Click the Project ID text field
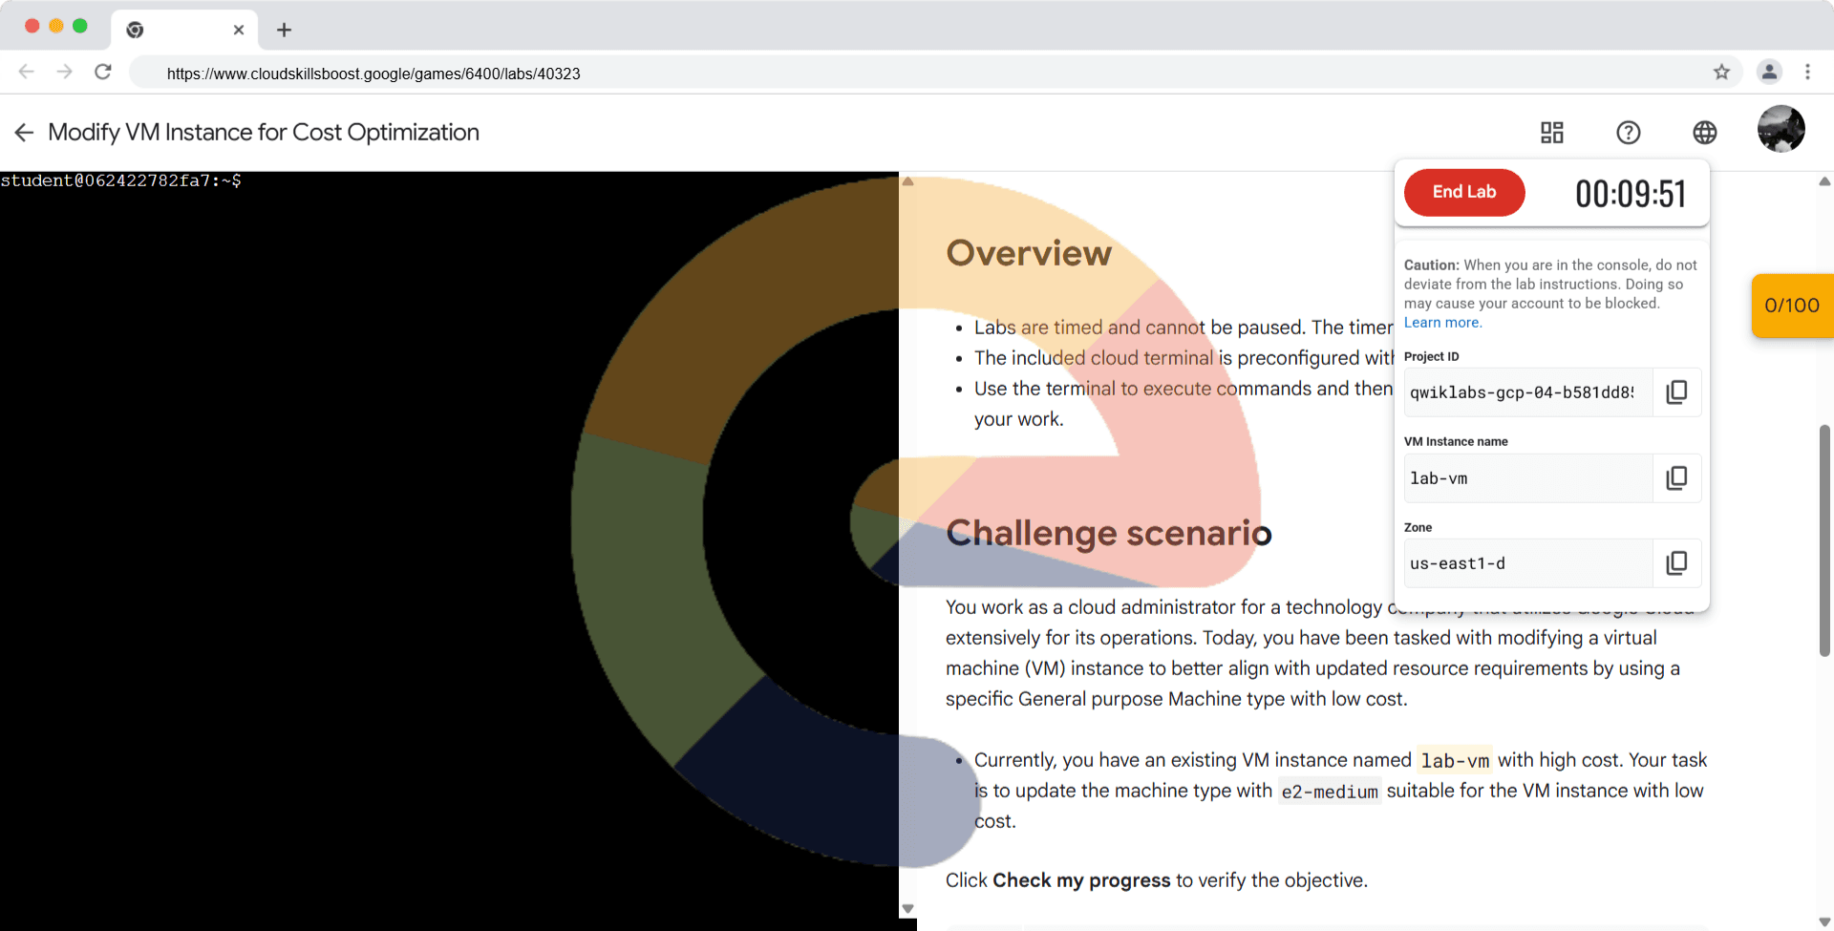This screenshot has height=931, width=1834. pyautogui.click(x=1527, y=392)
